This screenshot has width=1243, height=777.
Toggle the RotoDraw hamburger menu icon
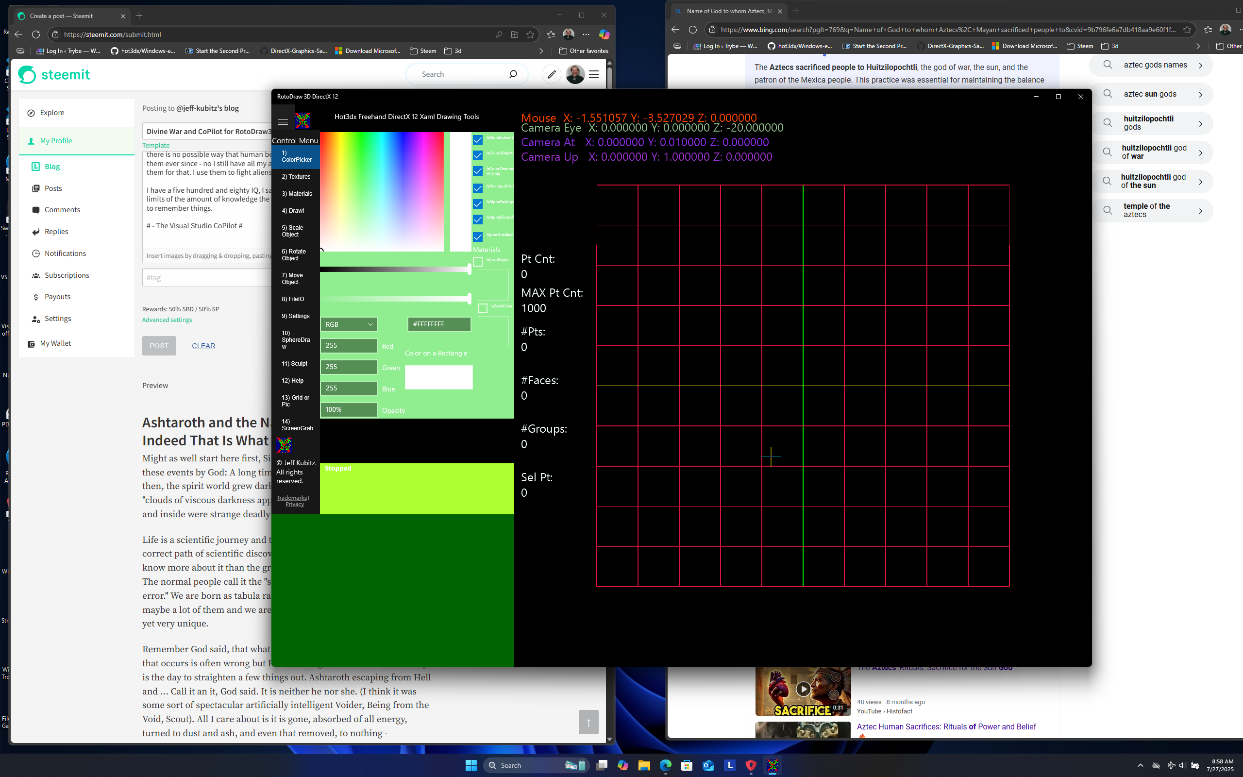pyautogui.click(x=283, y=122)
